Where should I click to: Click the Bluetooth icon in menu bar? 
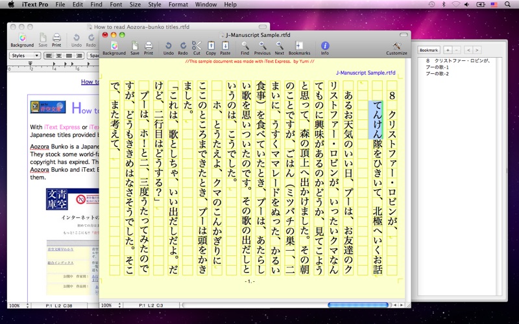point(444,5)
